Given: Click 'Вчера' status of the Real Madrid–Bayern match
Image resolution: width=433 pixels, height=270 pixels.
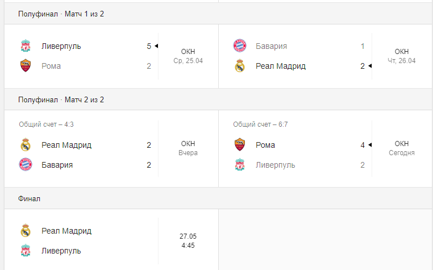Looking at the screenshot, I should click(x=188, y=153).
